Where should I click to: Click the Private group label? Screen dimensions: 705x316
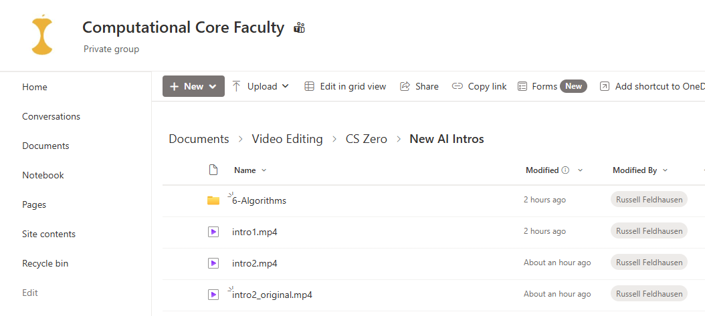click(x=112, y=49)
